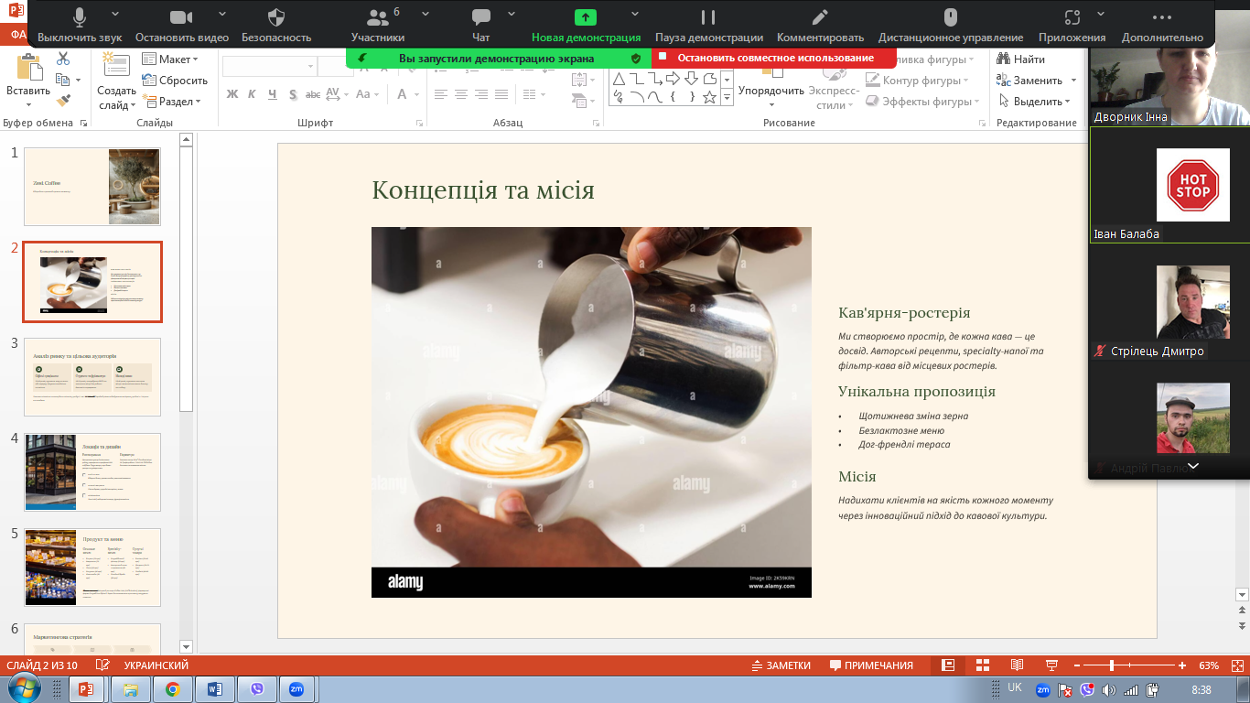The width and height of the screenshot is (1250, 703).
Task: Open Reading view in status bar
Action: point(1017,665)
